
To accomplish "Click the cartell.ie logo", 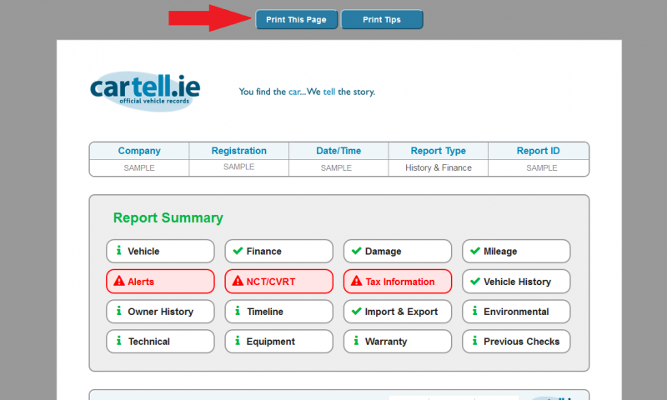I will coord(145,92).
